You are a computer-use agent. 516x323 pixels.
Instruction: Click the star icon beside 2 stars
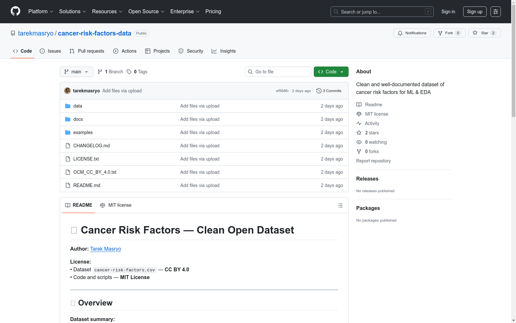[x=359, y=133]
